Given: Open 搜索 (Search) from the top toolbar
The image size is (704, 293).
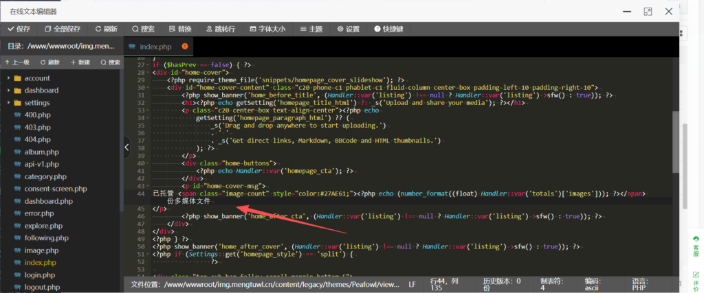Looking at the screenshot, I should click(143, 29).
